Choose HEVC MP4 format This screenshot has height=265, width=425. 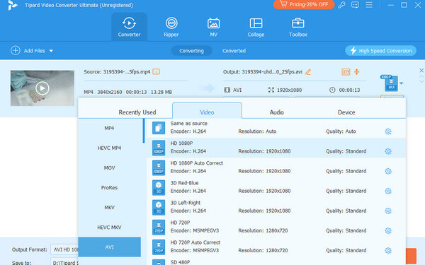pyautogui.click(x=110, y=148)
